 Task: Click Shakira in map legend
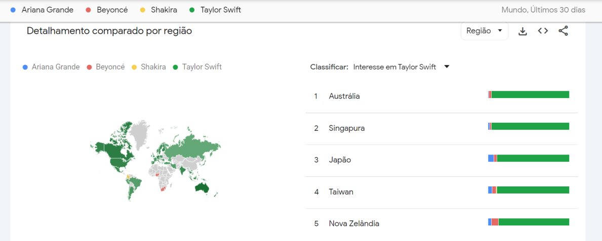click(153, 67)
